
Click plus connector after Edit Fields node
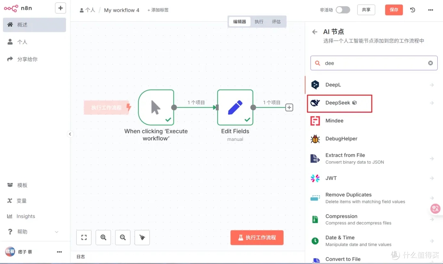click(289, 108)
